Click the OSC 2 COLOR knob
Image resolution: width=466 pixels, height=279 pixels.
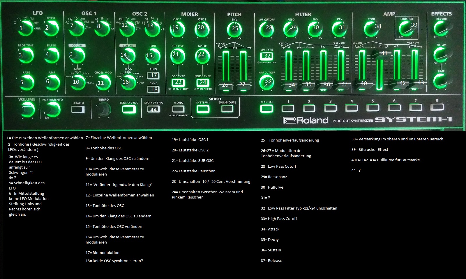(x=127, y=56)
